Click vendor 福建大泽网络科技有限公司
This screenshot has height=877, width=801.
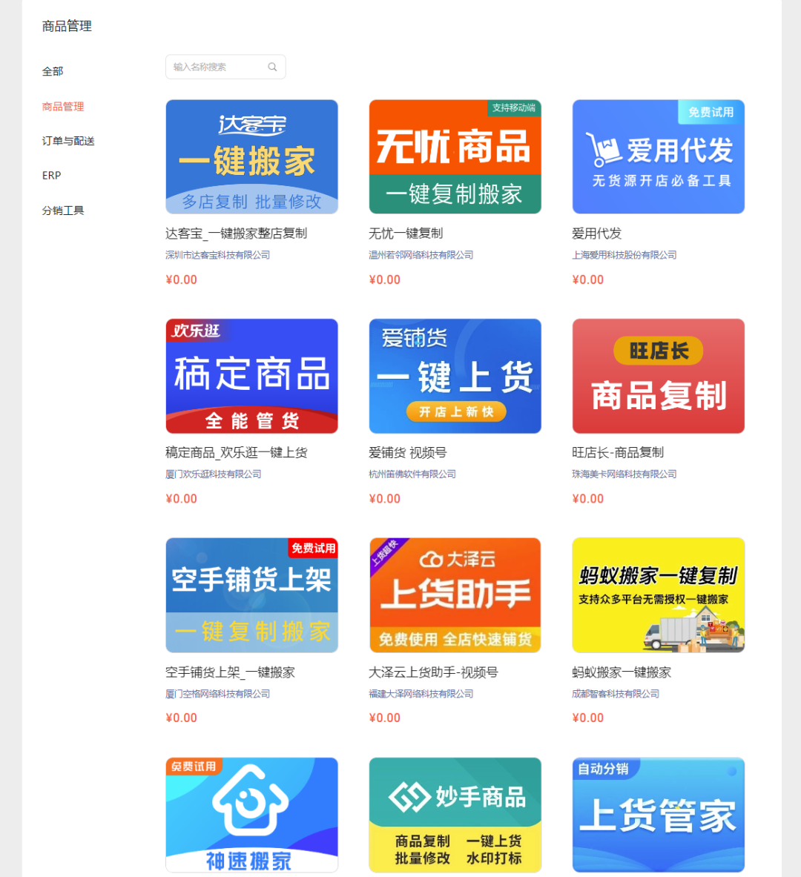[421, 694]
